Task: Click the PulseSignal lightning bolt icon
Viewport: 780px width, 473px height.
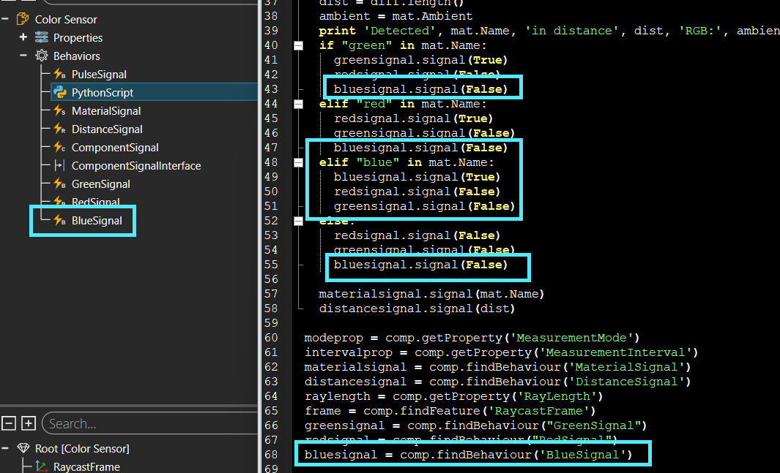Action: 59,75
